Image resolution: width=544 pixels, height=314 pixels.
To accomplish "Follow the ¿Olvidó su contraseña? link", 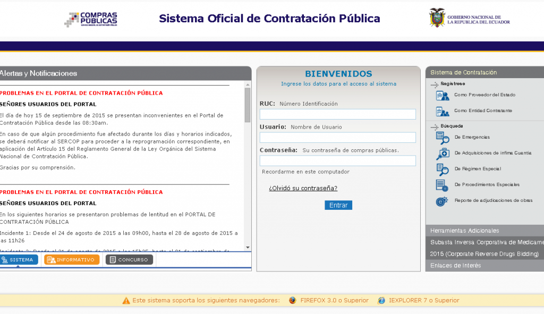I will pyautogui.click(x=303, y=188).
